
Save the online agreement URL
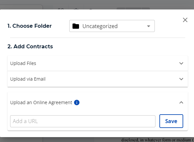coord(171,121)
